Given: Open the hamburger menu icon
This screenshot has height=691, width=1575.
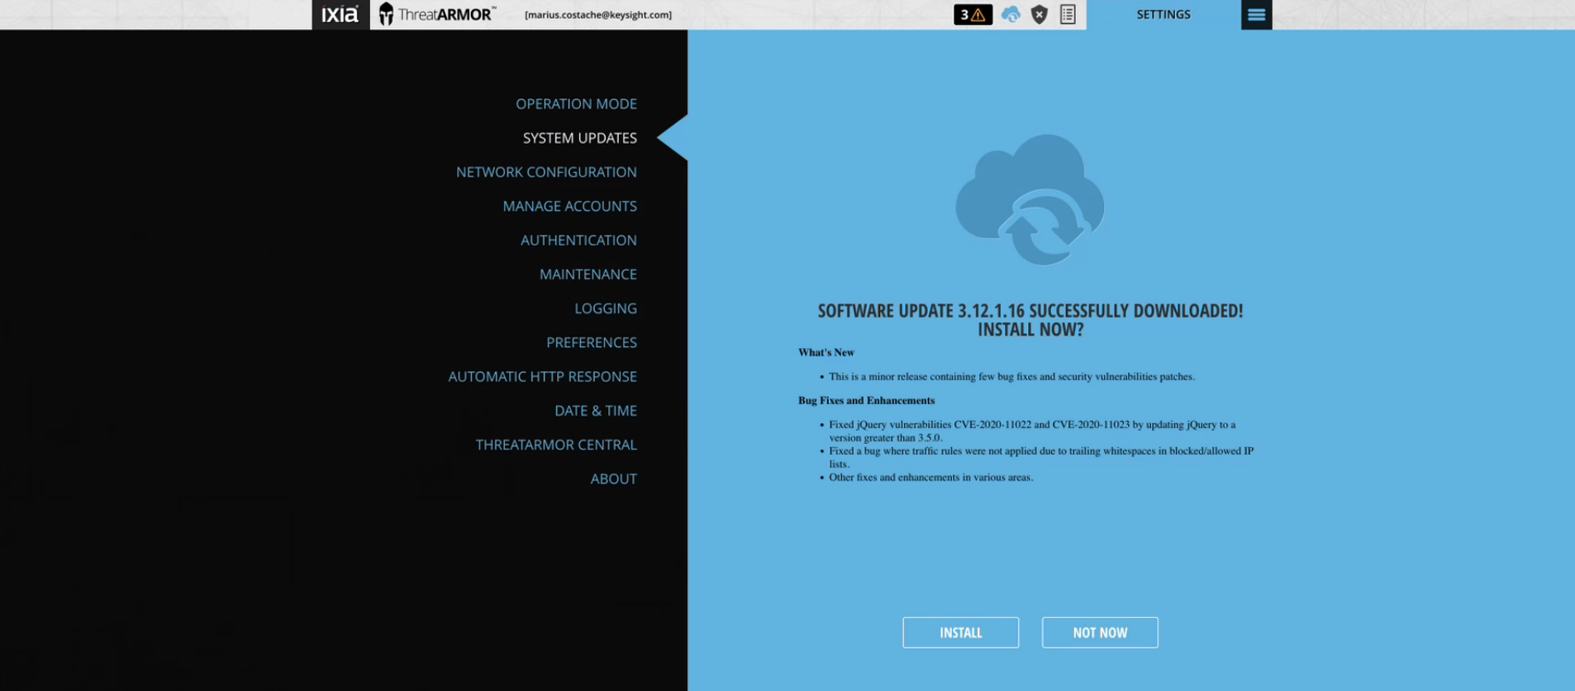Looking at the screenshot, I should (1256, 14).
